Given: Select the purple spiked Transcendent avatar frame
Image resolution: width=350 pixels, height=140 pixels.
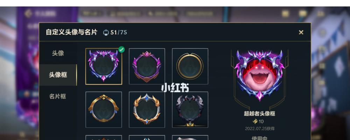Looking at the screenshot, I should tap(104, 66).
